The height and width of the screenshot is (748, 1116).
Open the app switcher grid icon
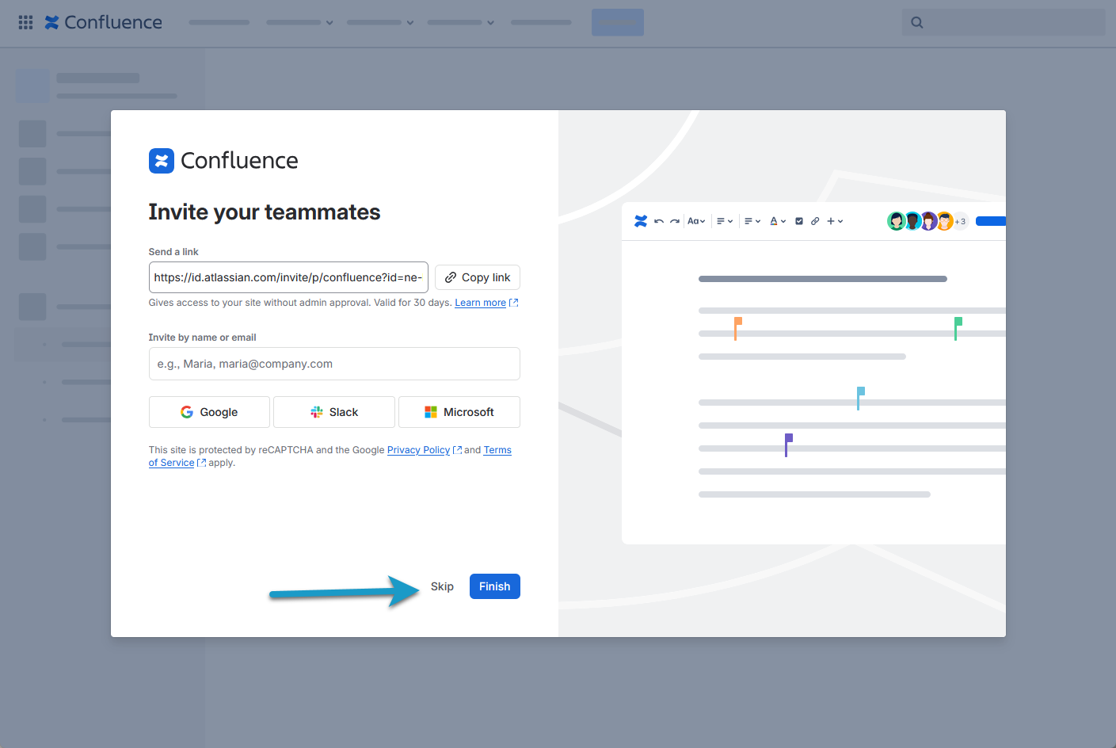[25, 22]
